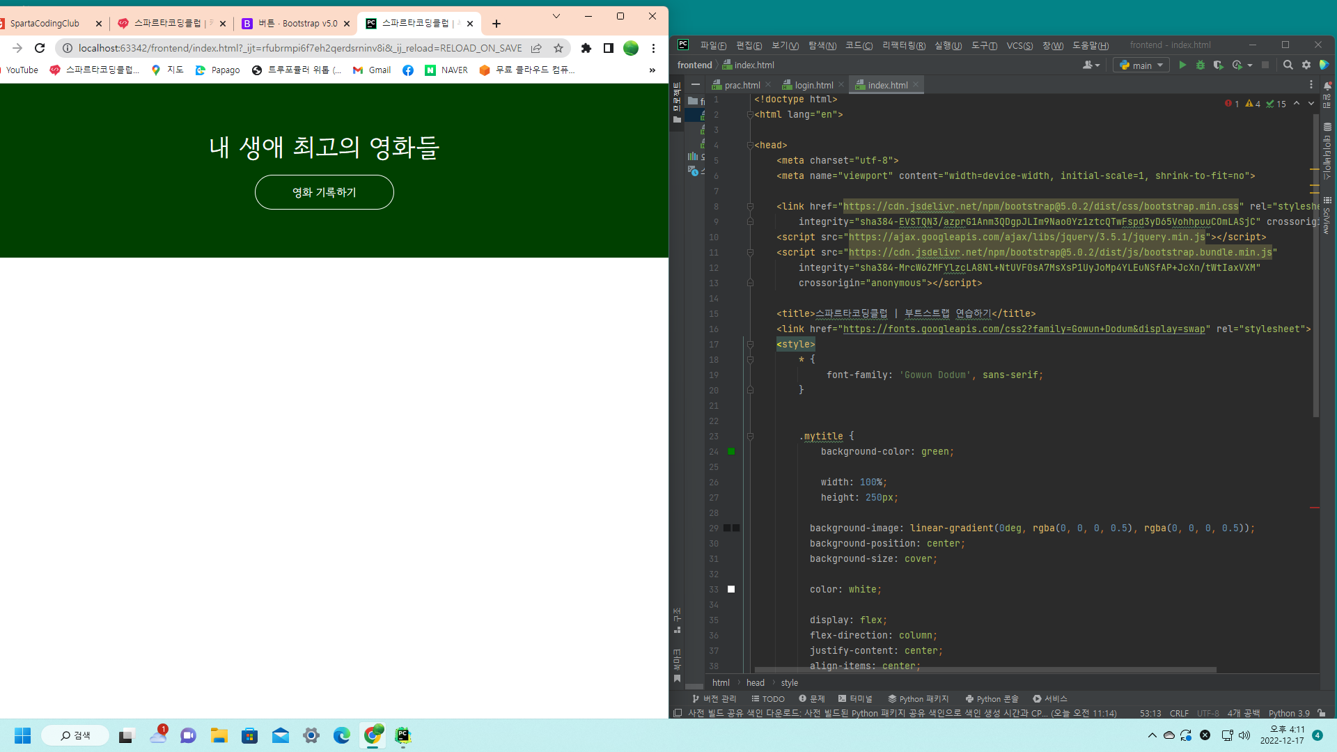Collapse the html tag fold on line 2
The image size is (1337, 752).
pyautogui.click(x=750, y=115)
